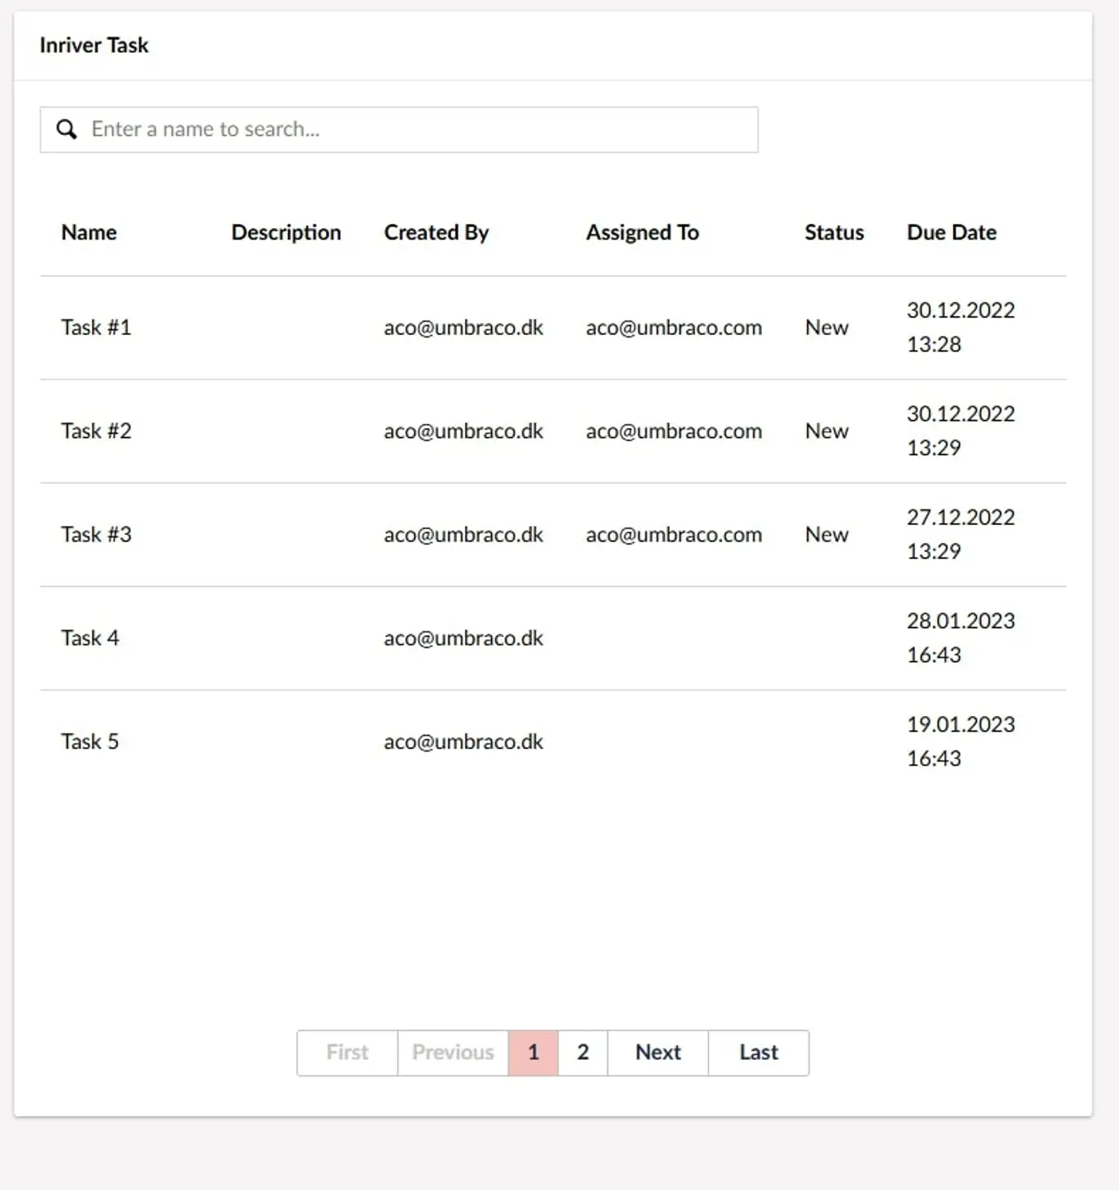This screenshot has width=1119, height=1190.
Task: Click the magnifier search icon
Action: pos(67,129)
